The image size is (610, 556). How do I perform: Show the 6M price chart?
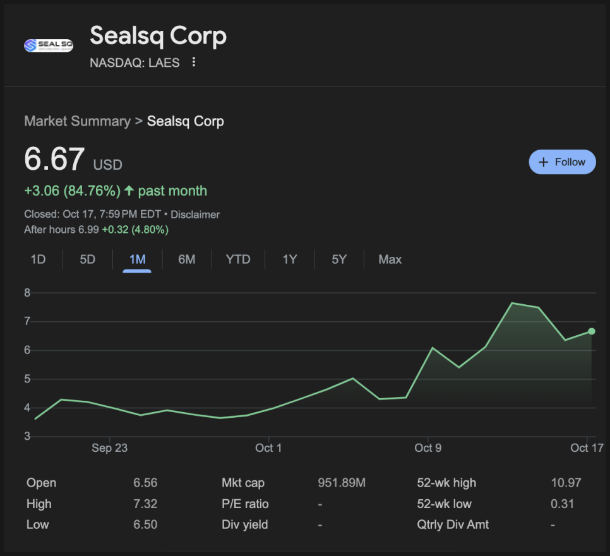(x=186, y=259)
